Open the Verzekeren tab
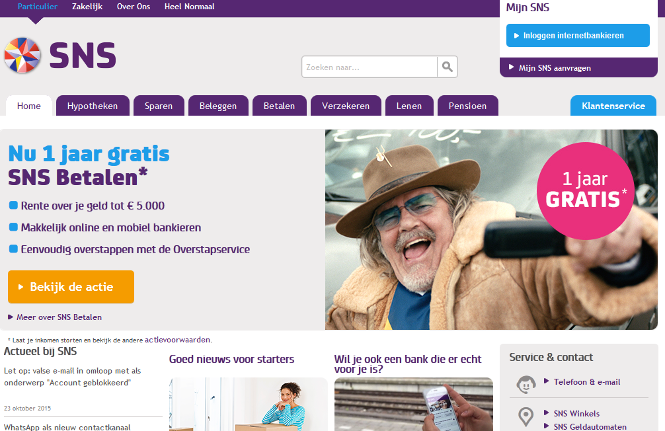 [x=346, y=106]
